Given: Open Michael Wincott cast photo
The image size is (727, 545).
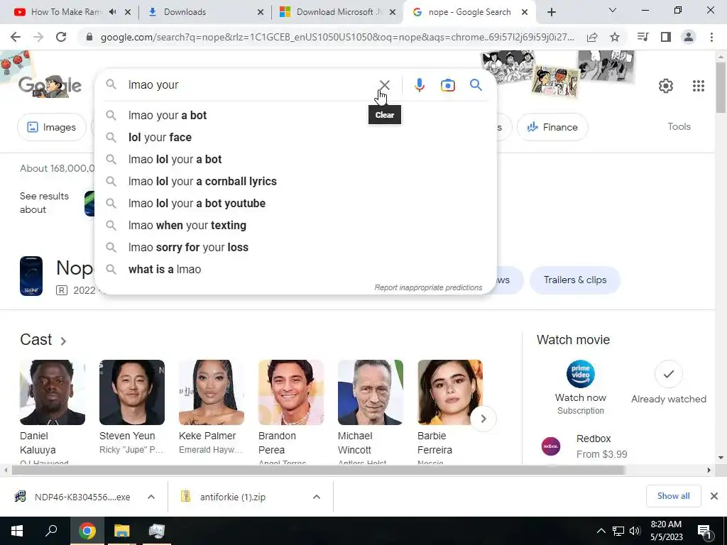Looking at the screenshot, I should tap(371, 392).
